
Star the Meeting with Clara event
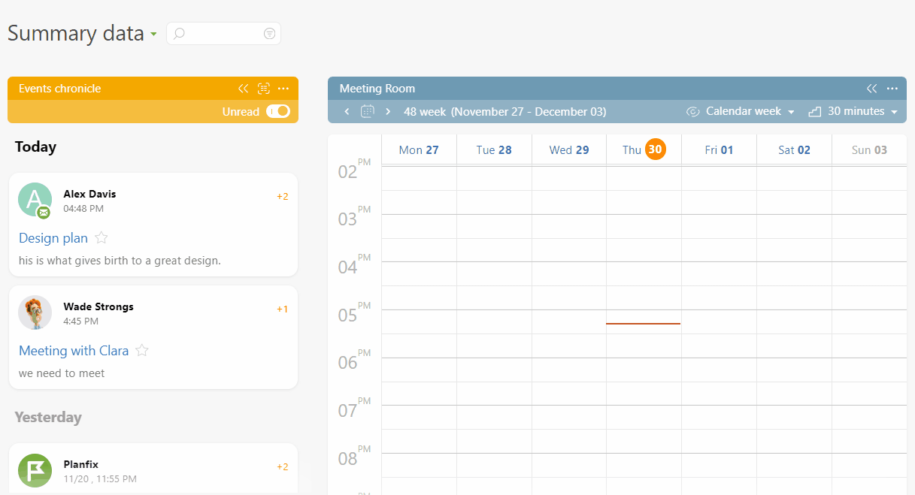tap(142, 351)
